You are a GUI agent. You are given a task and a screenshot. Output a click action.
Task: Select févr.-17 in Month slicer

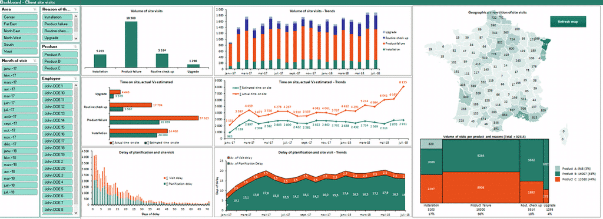click(x=19, y=76)
